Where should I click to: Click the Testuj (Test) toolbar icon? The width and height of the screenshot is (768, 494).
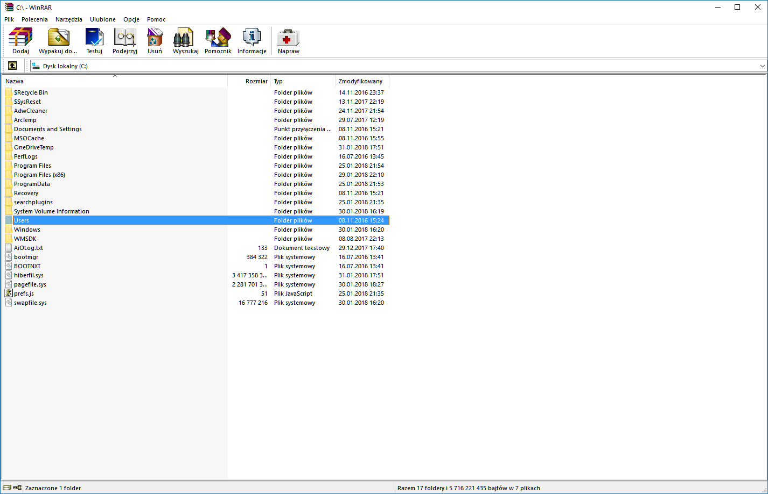pos(94,41)
